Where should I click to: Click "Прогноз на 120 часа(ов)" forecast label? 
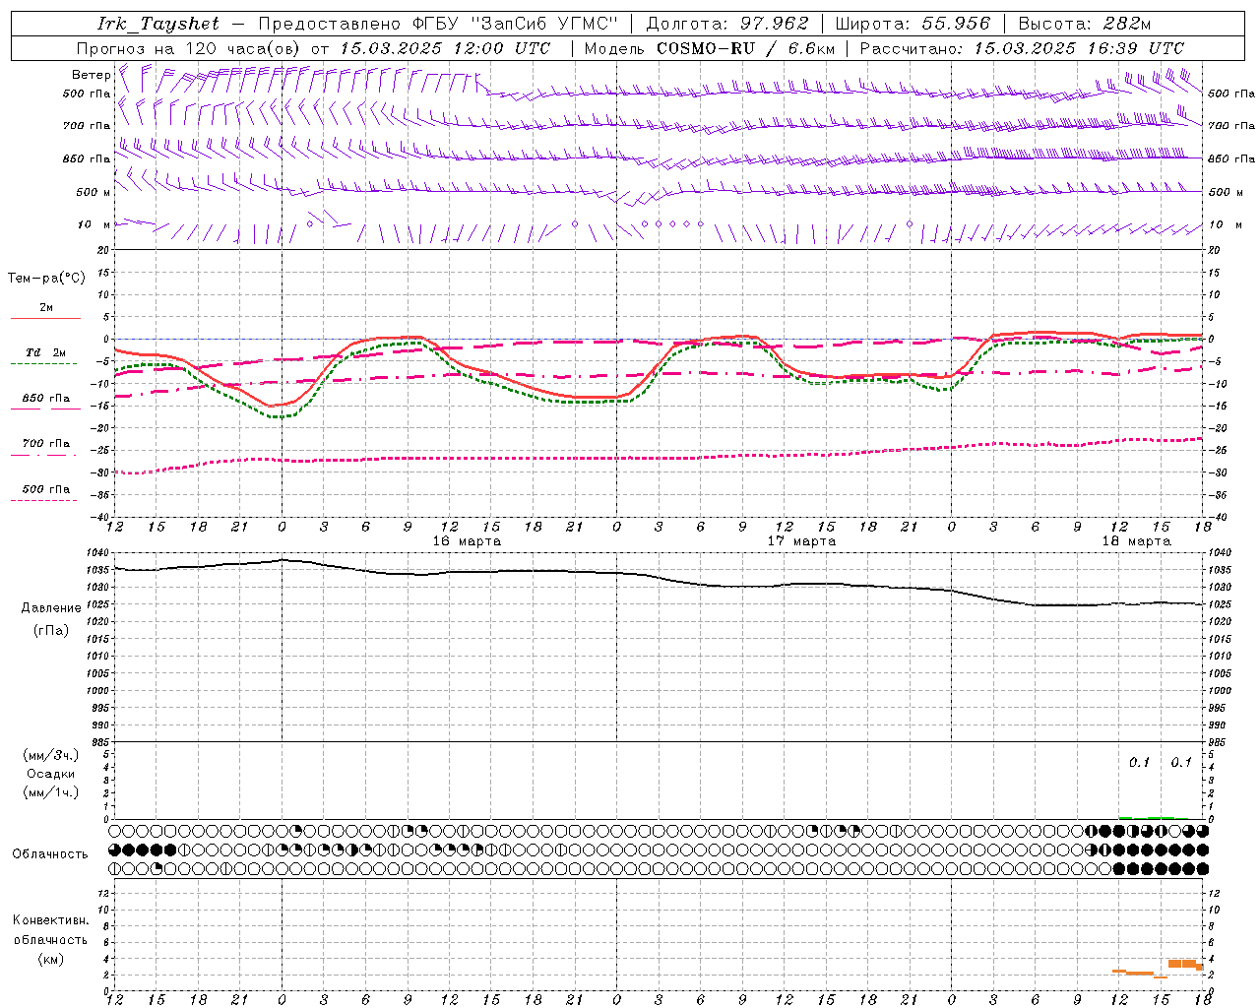tap(189, 48)
